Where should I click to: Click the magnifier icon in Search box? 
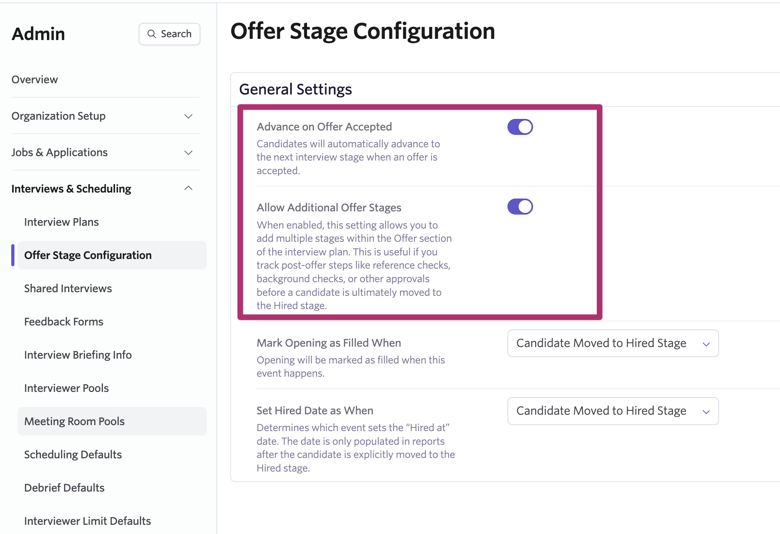pyautogui.click(x=152, y=34)
